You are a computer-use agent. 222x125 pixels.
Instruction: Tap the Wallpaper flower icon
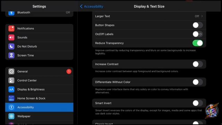click(x=11, y=116)
